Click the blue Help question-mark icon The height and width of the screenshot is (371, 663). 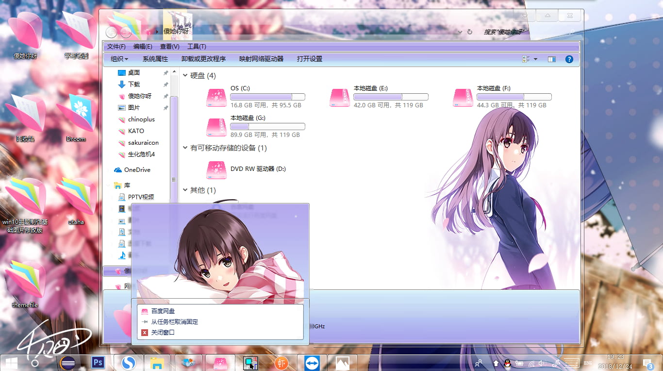pyautogui.click(x=569, y=59)
